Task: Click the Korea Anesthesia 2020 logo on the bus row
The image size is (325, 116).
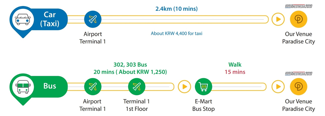Action: click(x=299, y=74)
